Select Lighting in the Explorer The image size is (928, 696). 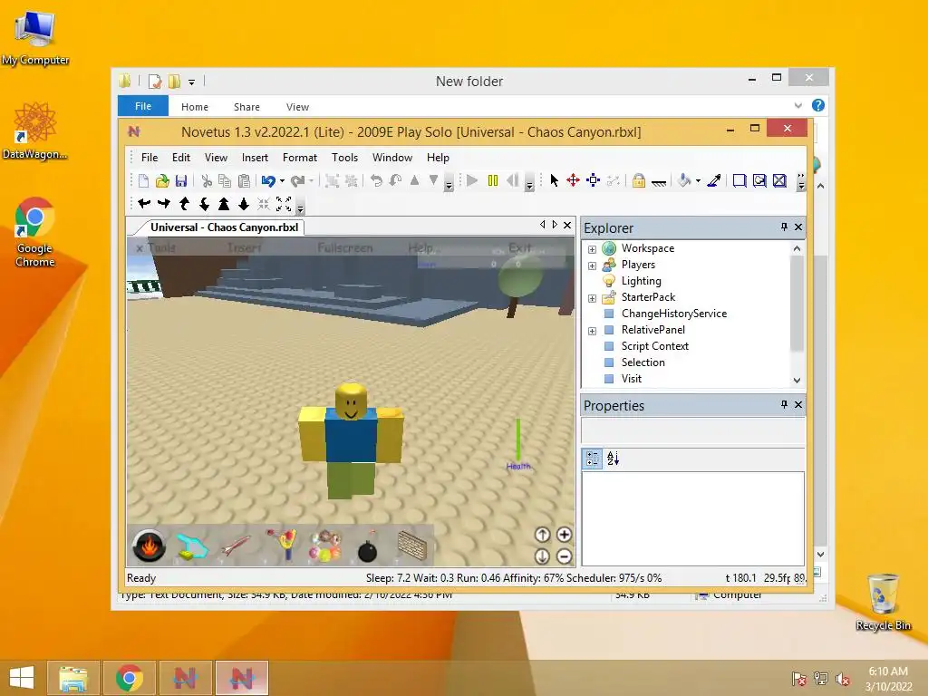(x=641, y=281)
